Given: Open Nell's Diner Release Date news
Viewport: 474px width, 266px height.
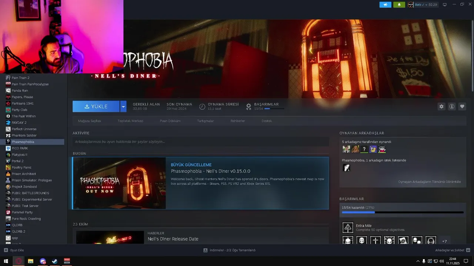Looking at the screenshot, I should tap(173, 239).
